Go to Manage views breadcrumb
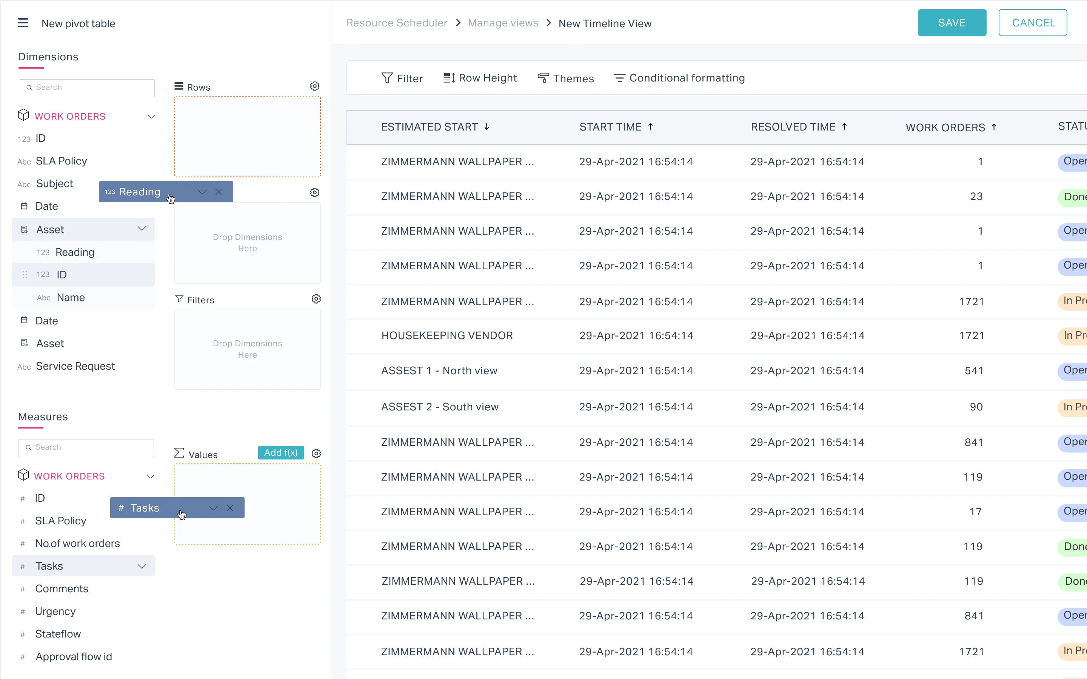This screenshot has height=679, width=1087. pos(503,23)
